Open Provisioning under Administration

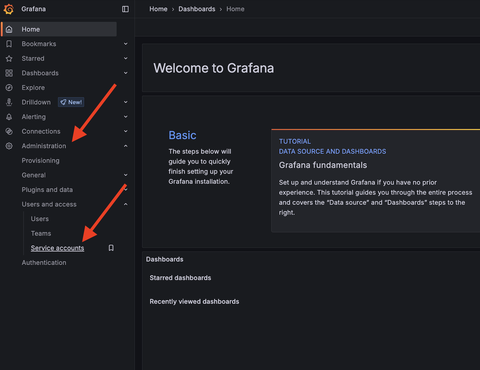41,160
